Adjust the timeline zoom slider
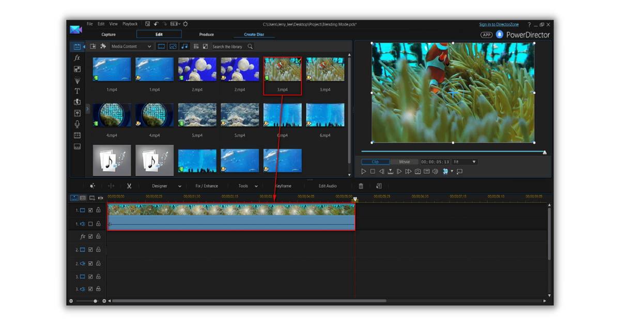This screenshot has width=620, height=326. [x=95, y=300]
